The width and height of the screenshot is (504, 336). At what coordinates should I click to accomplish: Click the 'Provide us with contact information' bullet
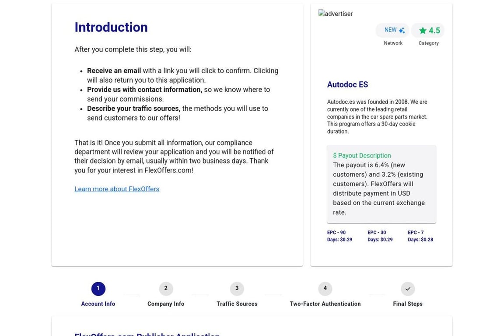(178, 94)
